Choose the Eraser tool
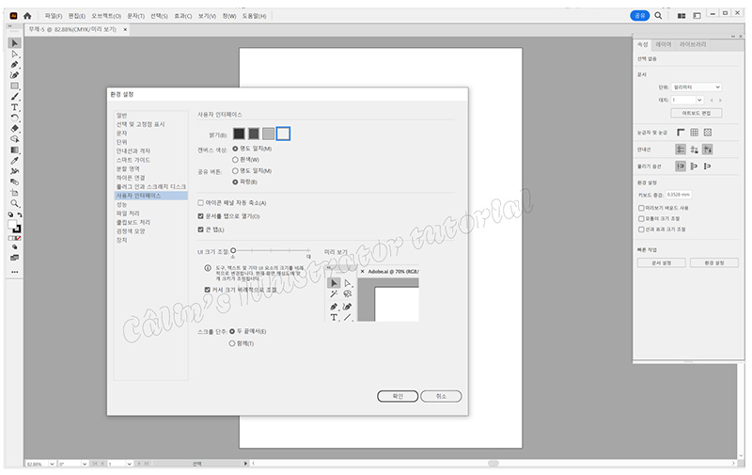This screenshot has width=752, height=475. tap(14, 128)
